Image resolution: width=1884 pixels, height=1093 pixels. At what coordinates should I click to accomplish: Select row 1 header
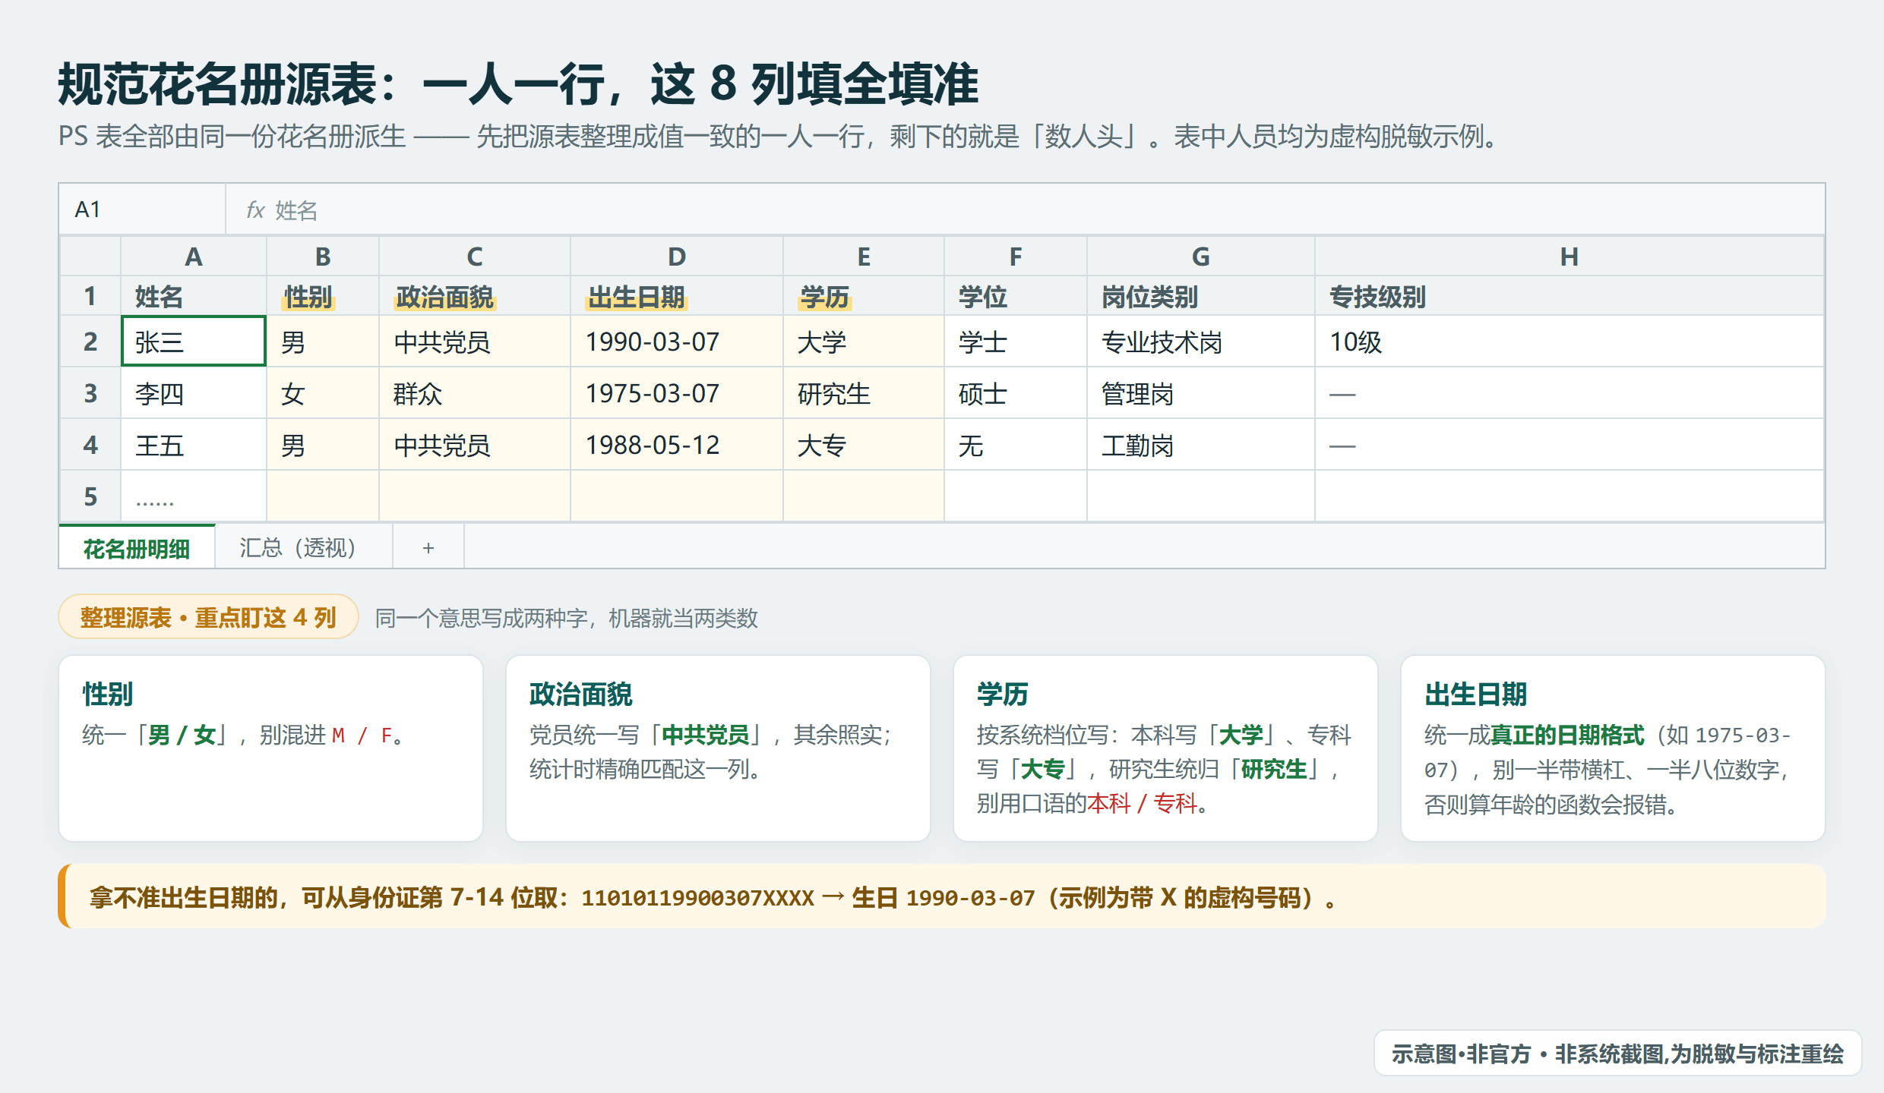click(90, 296)
